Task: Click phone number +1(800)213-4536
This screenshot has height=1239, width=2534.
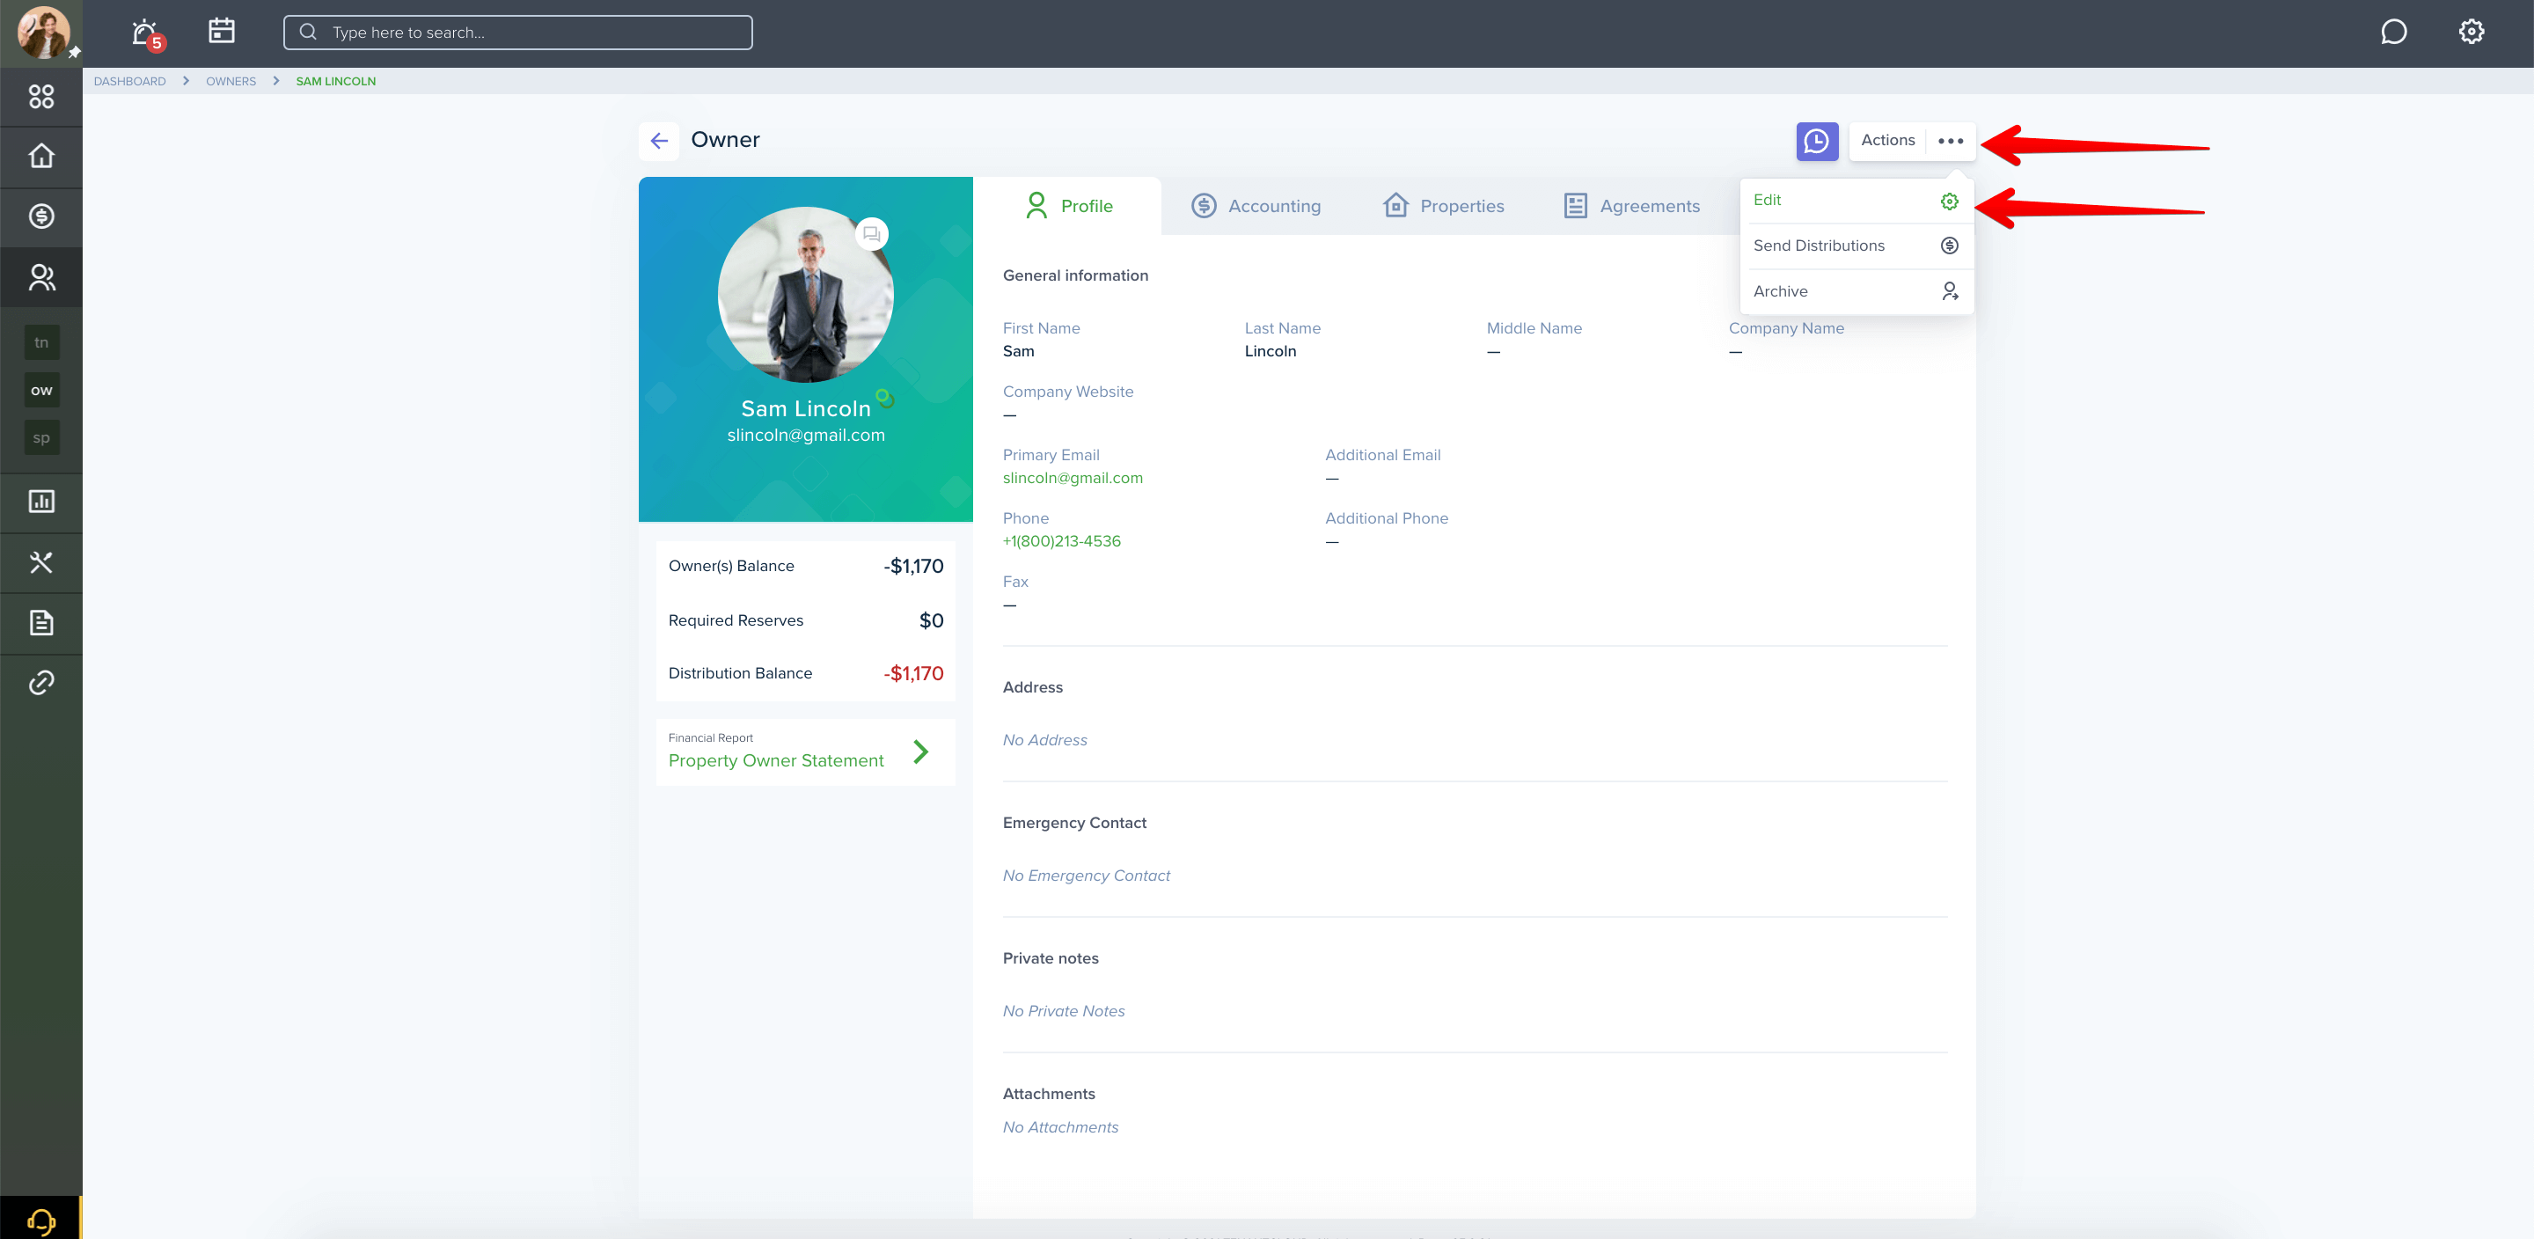Action: (1061, 541)
